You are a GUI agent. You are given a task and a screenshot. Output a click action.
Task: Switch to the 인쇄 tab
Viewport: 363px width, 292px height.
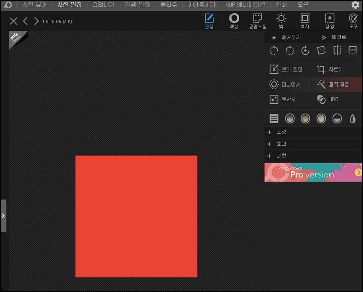(x=281, y=5)
